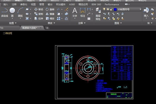Toggle layer freeze sun icon

[x=108, y=9]
